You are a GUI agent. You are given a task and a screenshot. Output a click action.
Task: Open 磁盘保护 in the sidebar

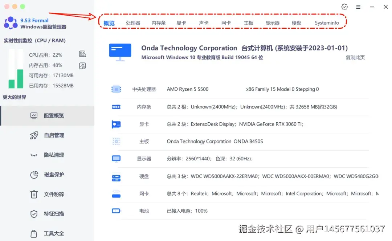tap(48, 175)
